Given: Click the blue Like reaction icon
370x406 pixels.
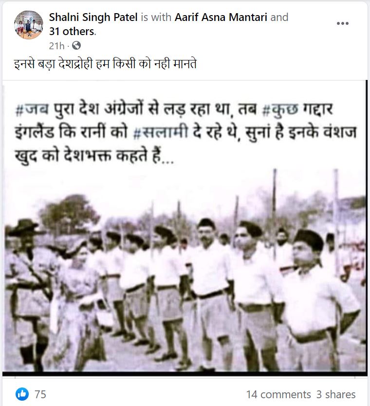Looking at the screenshot, I should point(22,394).
